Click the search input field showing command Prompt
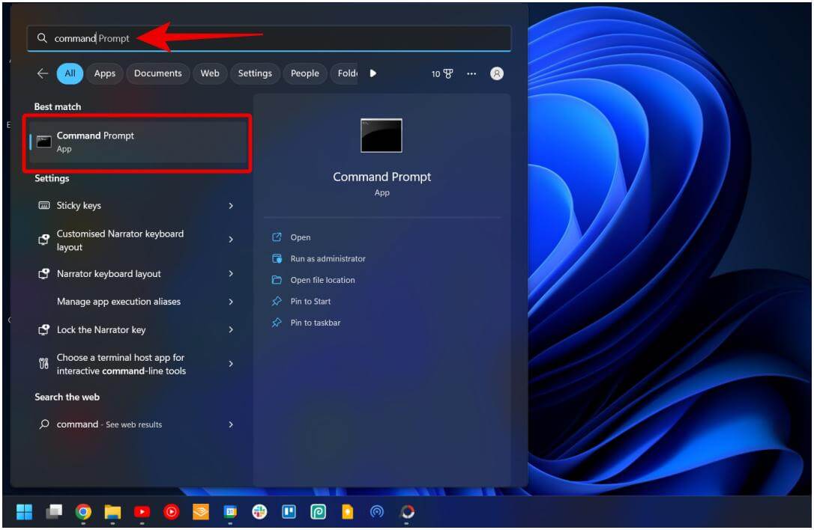This screenshot has height=530, width=814. (x=269, y=38)
